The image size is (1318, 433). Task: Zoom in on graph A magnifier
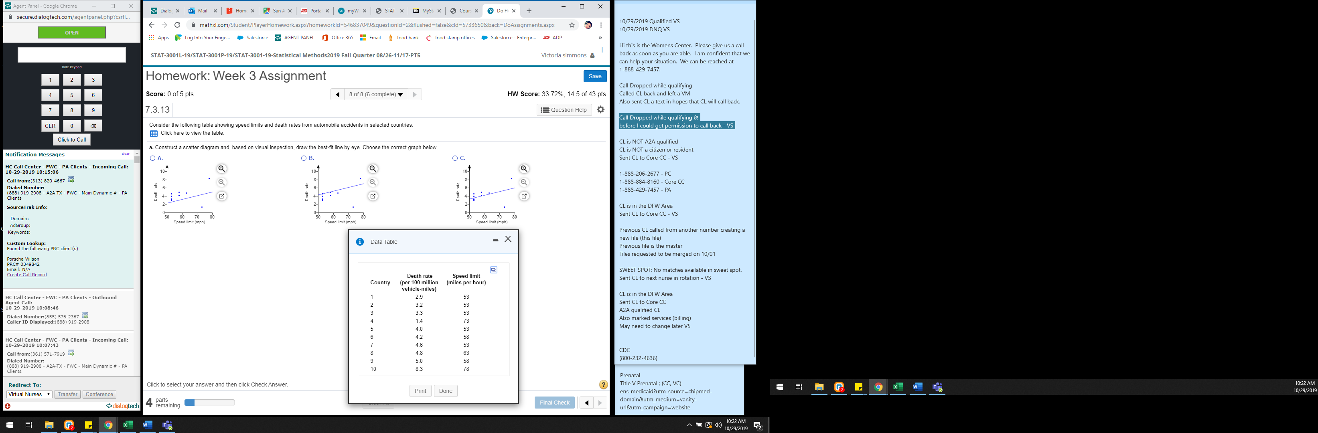221,169
